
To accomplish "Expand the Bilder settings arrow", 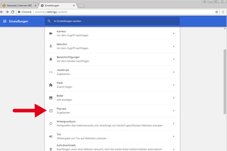I will (x=174, y=98).
